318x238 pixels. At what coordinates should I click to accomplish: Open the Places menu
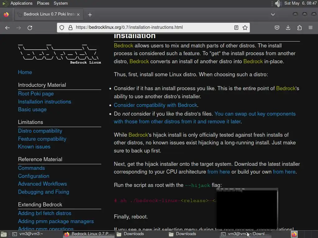pyautogui.click(x=43, y=3)
